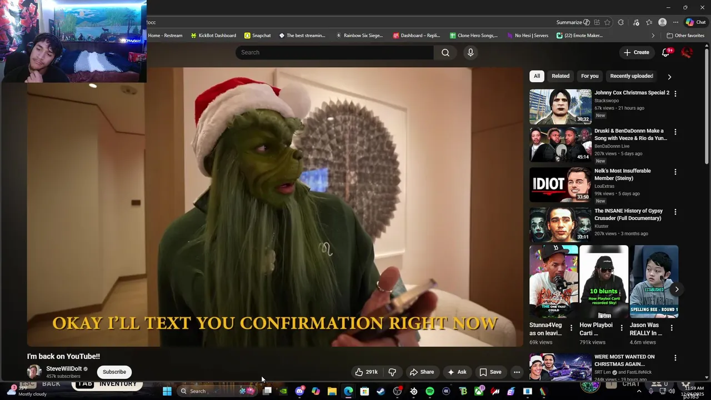Open Johnny Cox Christmas Special 2 thumbnail
This screenshot has height=400, width=711.
point(560,107)
